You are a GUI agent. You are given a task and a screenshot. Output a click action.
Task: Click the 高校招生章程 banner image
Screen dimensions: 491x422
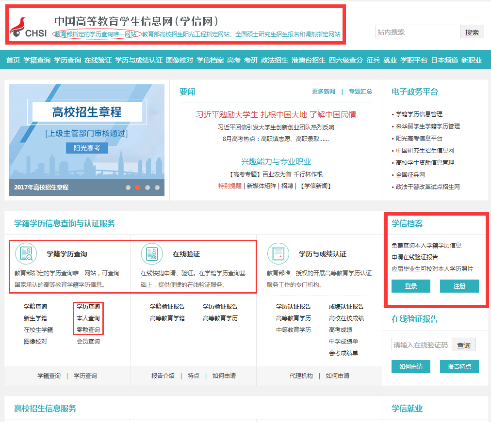(87, 140)
